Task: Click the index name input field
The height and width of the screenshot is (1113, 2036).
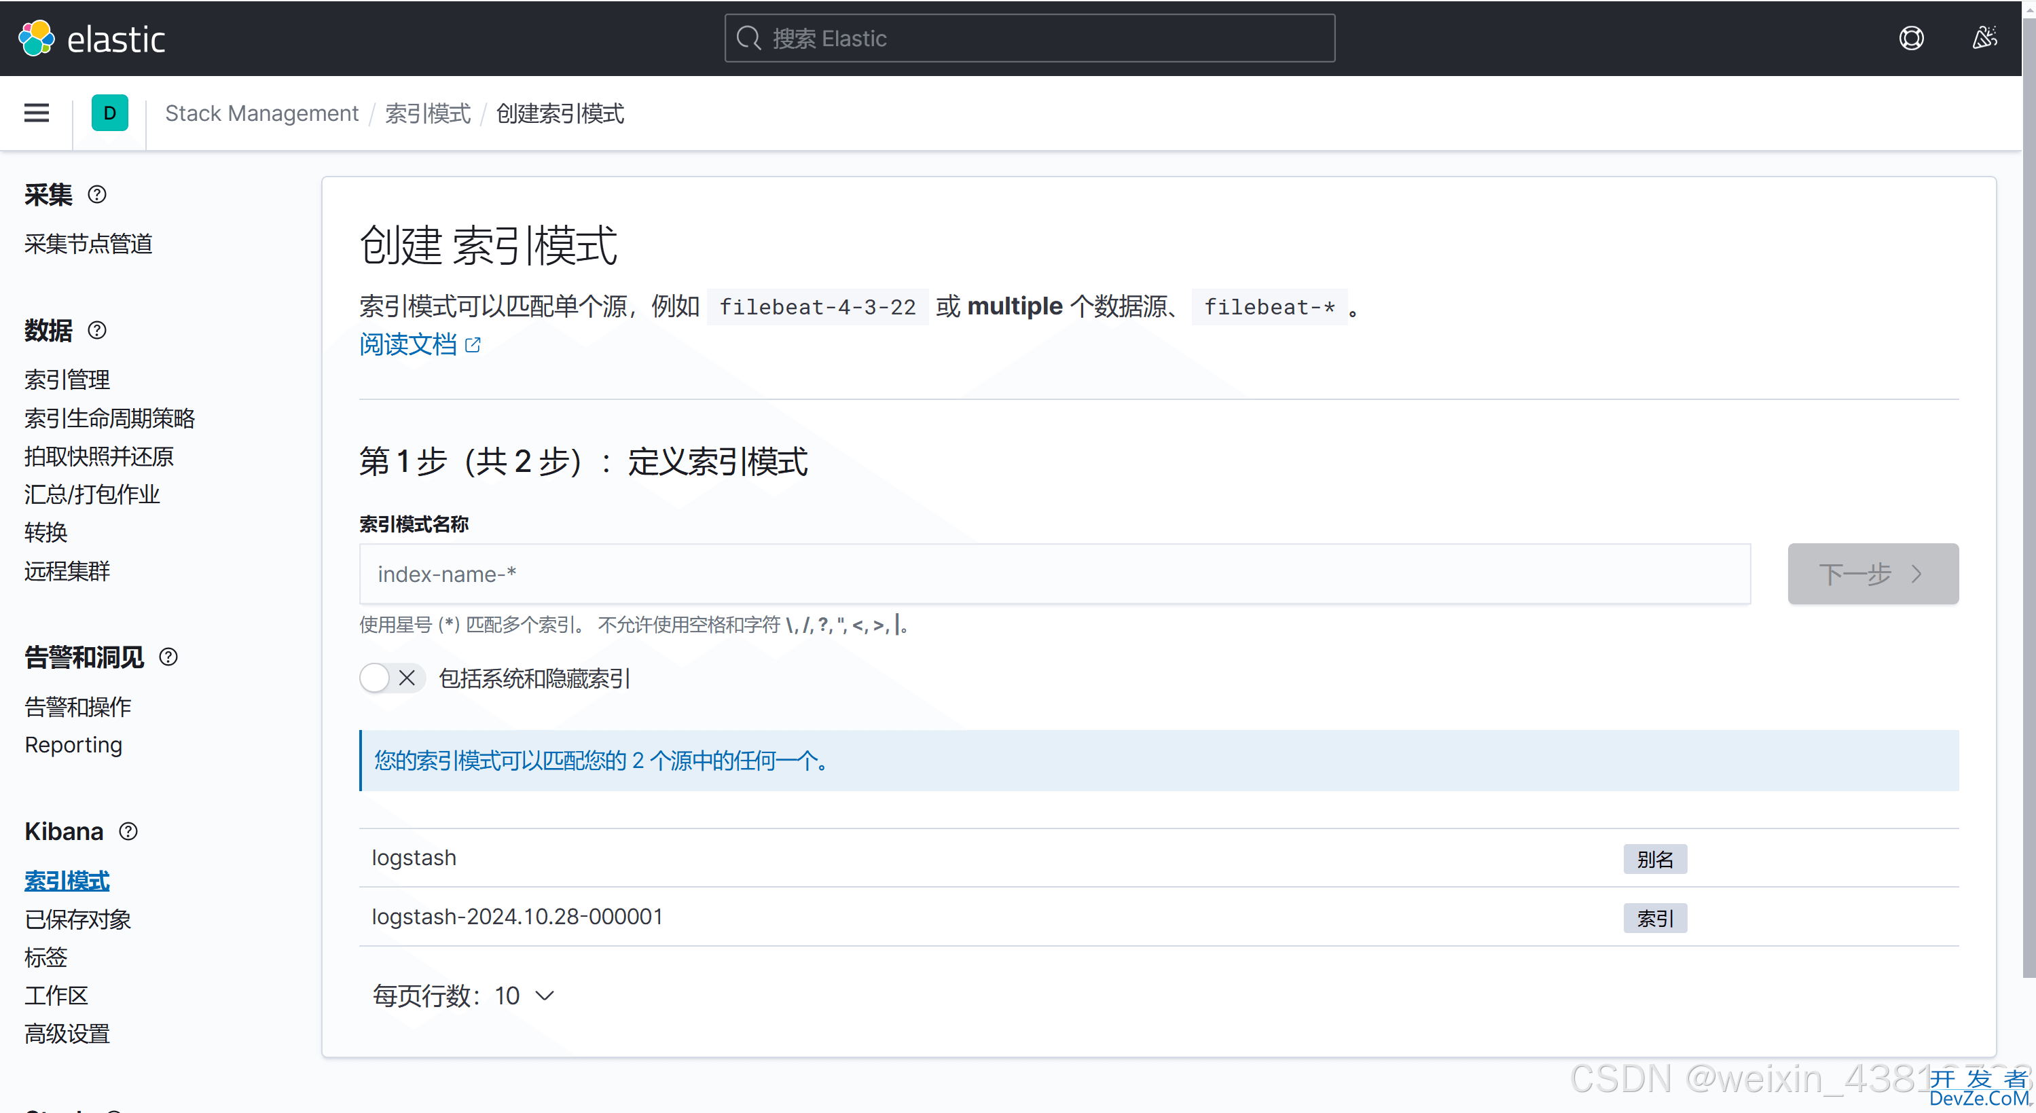Action: coord(1052,573)
